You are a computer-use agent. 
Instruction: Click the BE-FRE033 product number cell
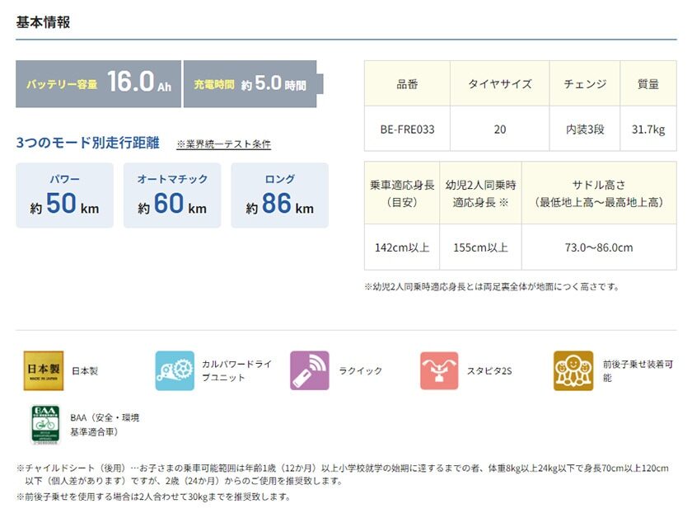click(407, 129)
